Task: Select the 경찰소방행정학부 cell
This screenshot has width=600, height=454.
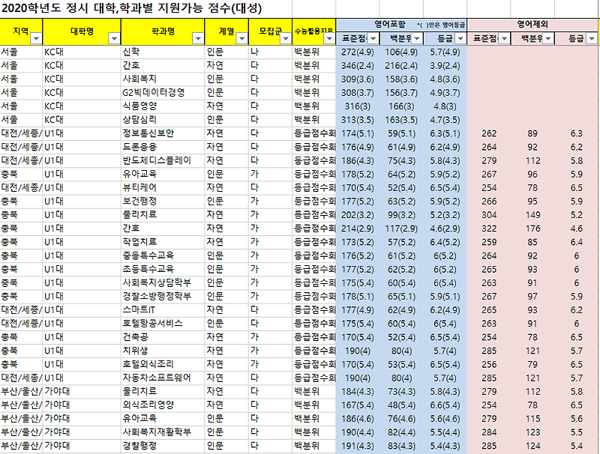Action: click(x=163, y=296)
